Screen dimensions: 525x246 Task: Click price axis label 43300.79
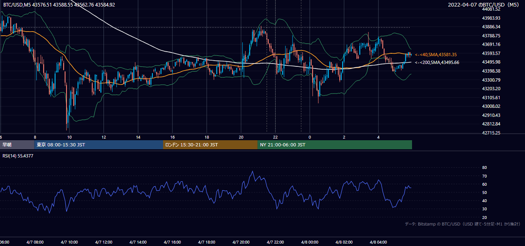click(491, 80)
